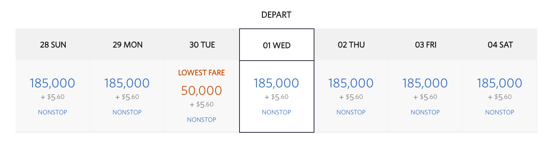This screenshot has height=149, width=559.
Task: Select the 03 FRI date tab
Action: pos(426,45)
